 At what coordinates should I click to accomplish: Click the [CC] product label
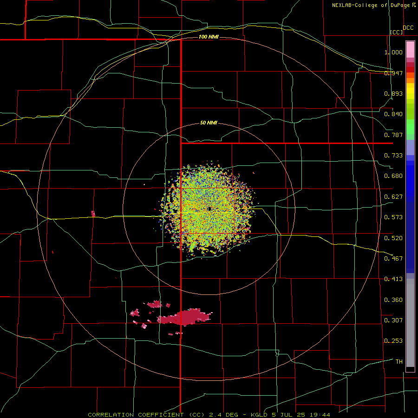coord(397,32)
